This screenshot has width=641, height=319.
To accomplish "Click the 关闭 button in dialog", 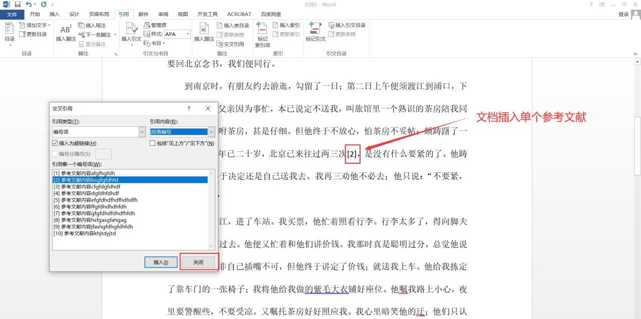I will [x=198, y=262].
